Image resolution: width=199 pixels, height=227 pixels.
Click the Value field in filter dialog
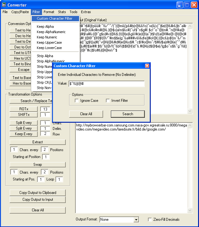(x=107, y=84)
